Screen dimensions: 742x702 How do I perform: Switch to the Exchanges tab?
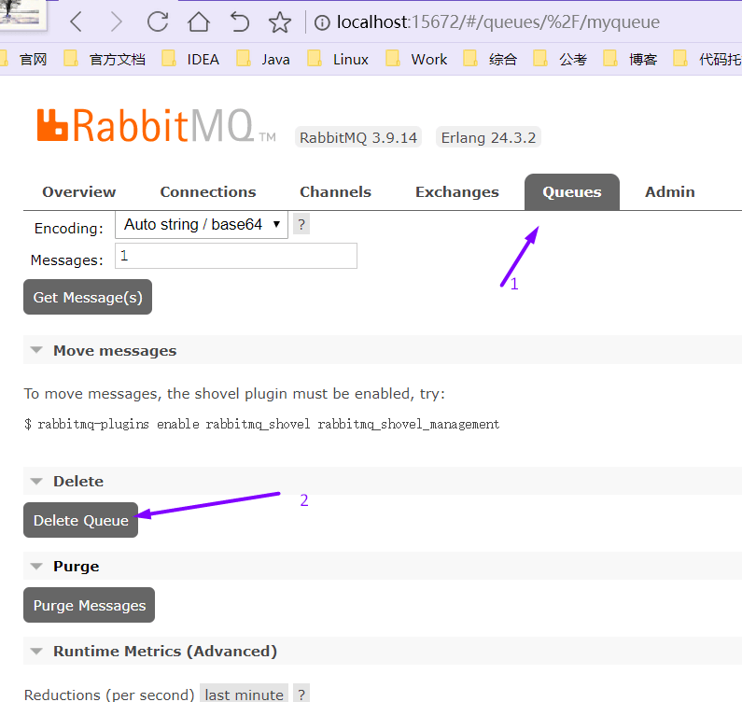457,191
